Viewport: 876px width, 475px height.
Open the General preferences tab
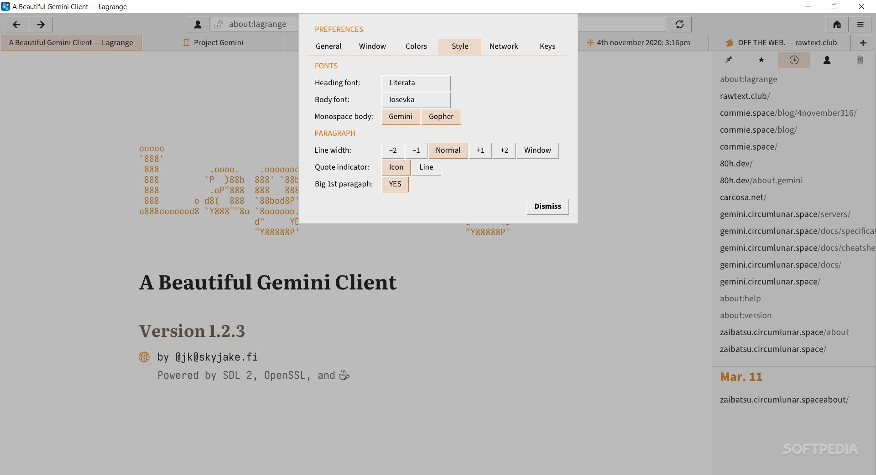328,46
